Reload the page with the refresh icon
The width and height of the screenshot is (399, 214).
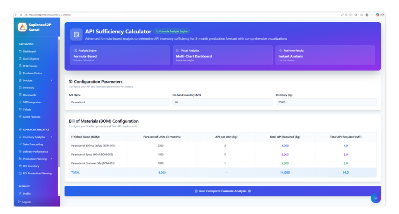pos(21,15)
